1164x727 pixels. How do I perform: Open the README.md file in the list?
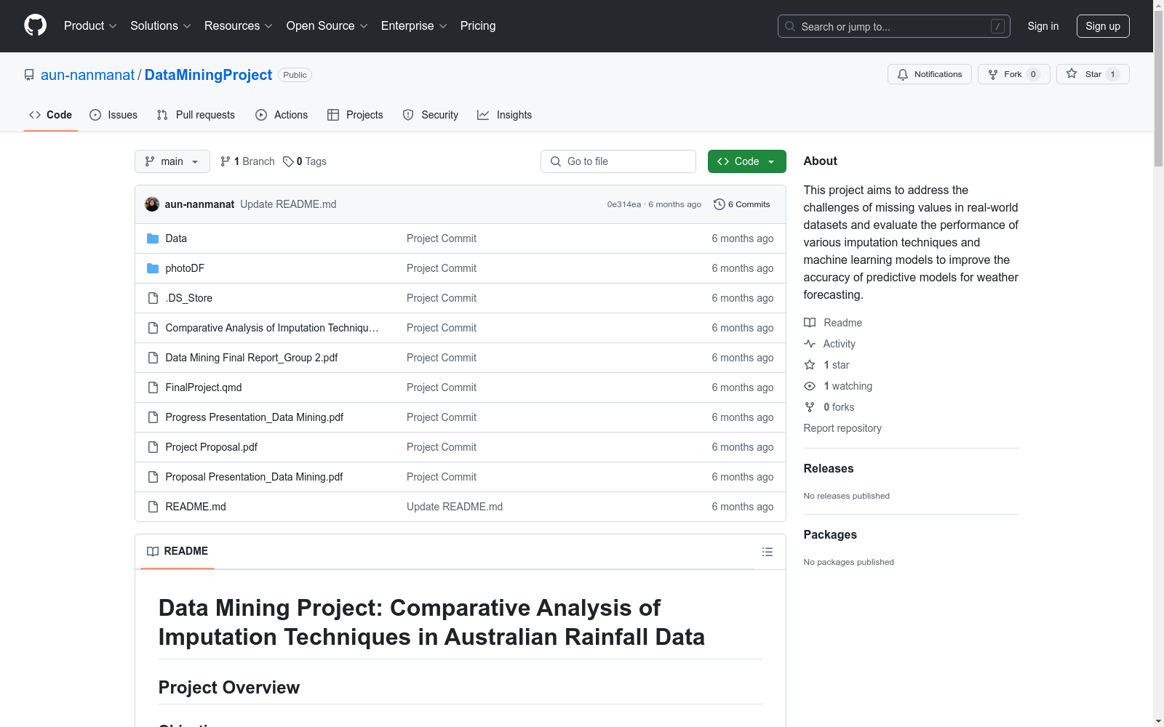[196, 507]
